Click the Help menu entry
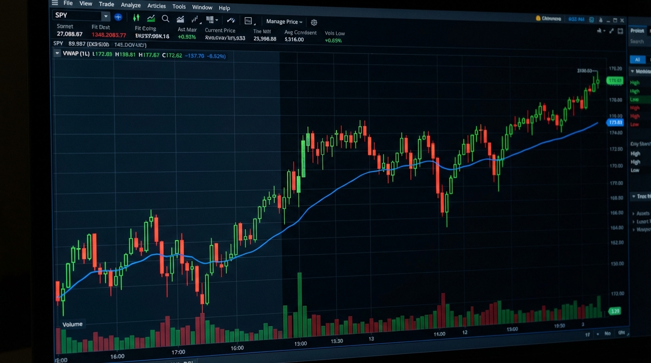 click(224, 8)
